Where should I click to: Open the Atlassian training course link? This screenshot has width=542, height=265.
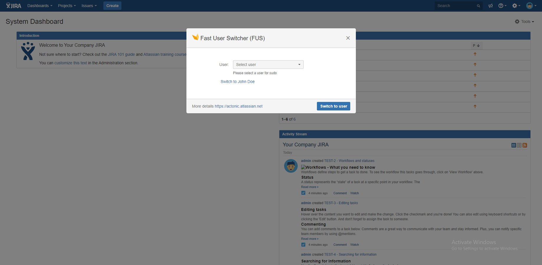[165, 54]
